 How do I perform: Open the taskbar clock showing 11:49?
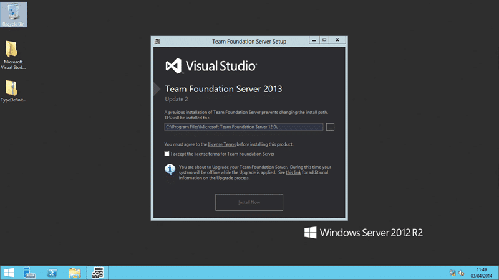pyautogui.click(x=481, y=273)
